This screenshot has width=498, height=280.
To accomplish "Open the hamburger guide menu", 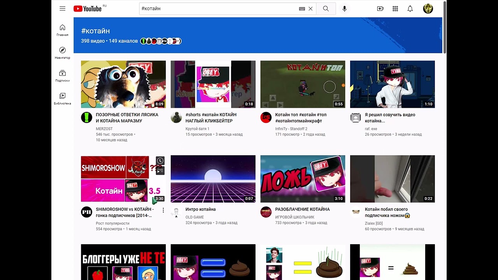I will [x=63, y=9].
